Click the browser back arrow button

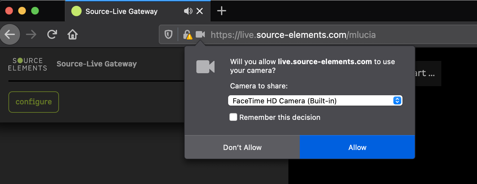click(x=10, y=34)
